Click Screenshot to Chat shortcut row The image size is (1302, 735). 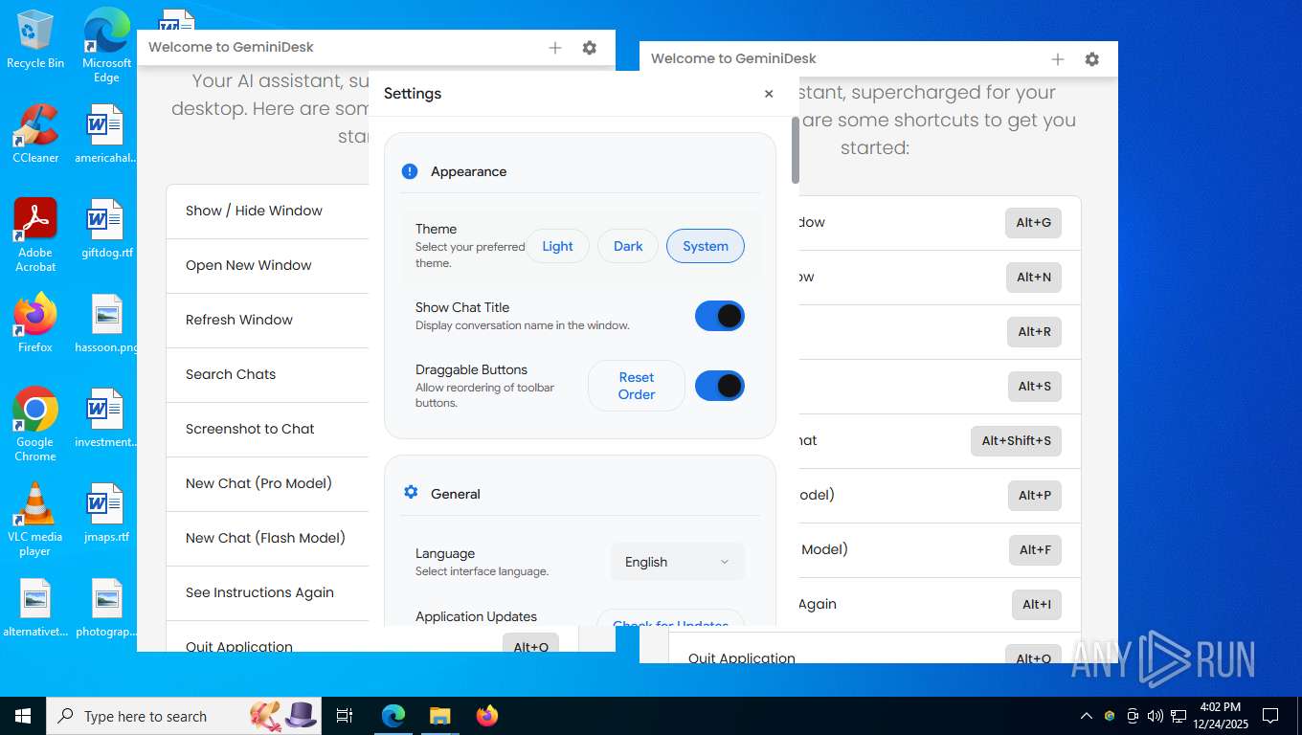click(x=267, y=429)
